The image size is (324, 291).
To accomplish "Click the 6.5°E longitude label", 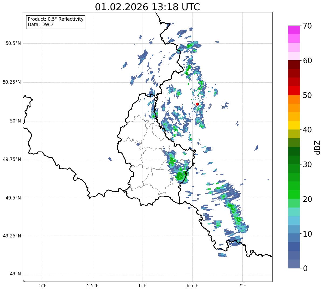I will tap(192, 285).
